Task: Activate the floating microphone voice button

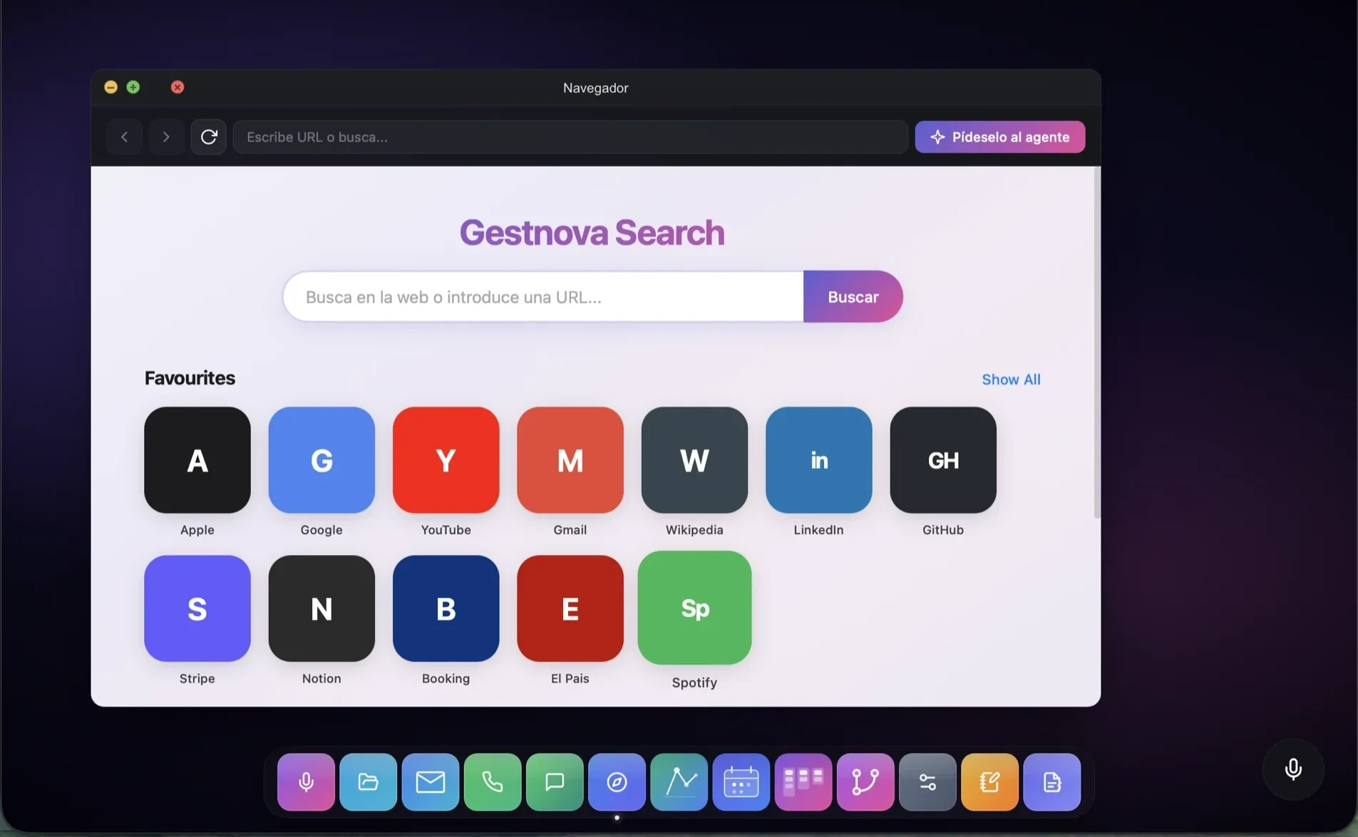Action: click(1293, 769)
